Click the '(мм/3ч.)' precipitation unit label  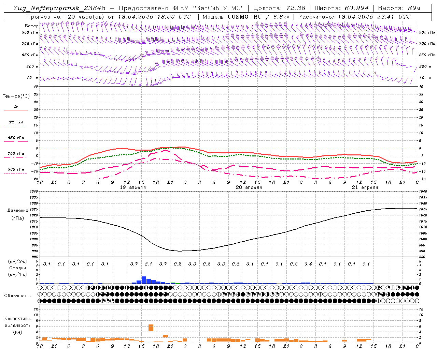tap(18, 261)
